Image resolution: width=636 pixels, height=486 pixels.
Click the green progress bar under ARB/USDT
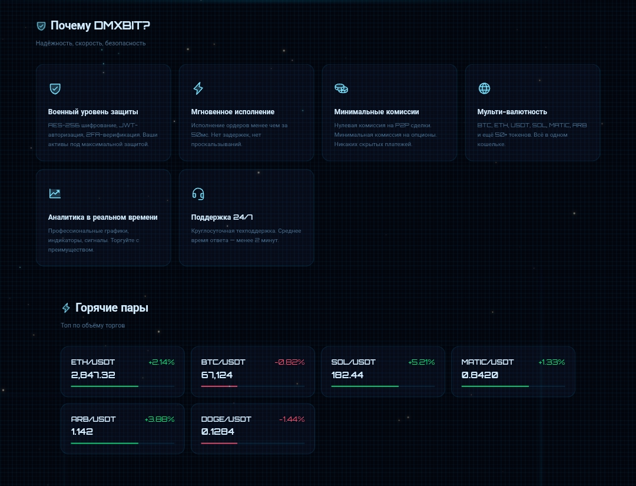coord(105,443)
